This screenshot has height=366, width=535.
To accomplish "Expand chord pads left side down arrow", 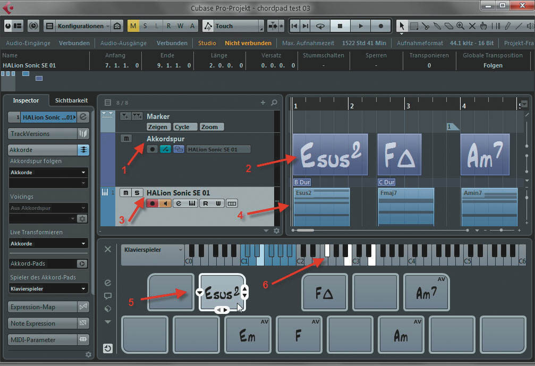I will 107,322.
